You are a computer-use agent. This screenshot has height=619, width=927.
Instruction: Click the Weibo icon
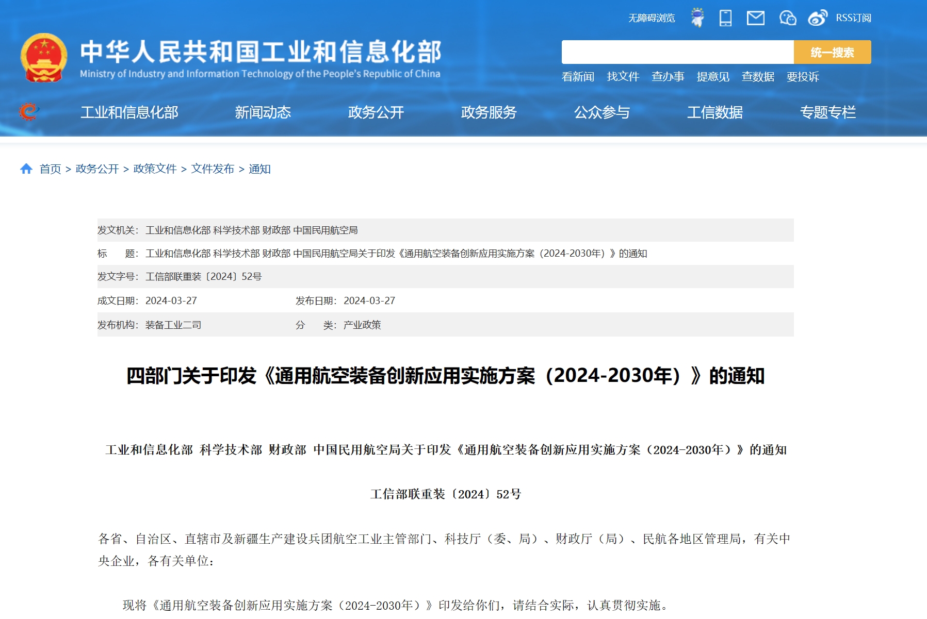click(x=818, y=18)
